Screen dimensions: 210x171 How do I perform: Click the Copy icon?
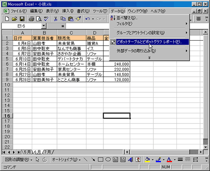(63, 19)
